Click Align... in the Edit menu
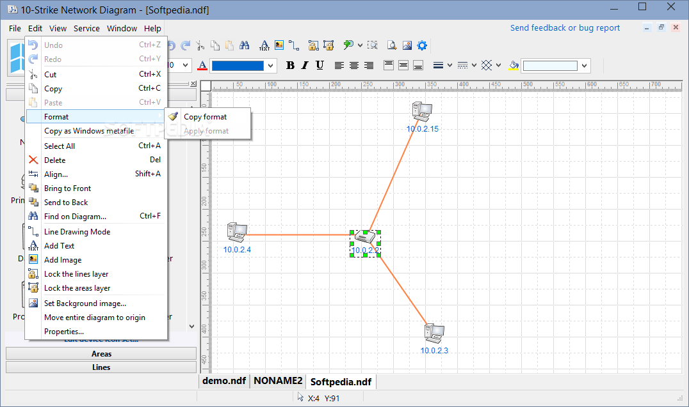 [x=96, y=174]
